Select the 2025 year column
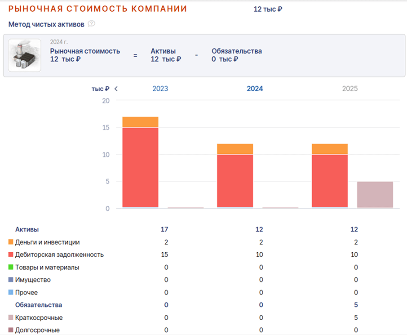Screen dimensions: 407x335 tap(350, 89)
